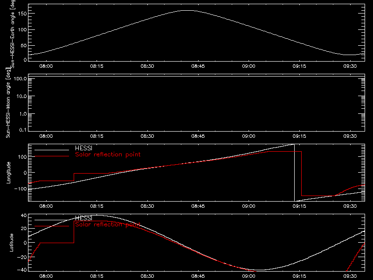
Task: Click red Solar reflection point label in Longitude panel
Action: pos(108,154)
